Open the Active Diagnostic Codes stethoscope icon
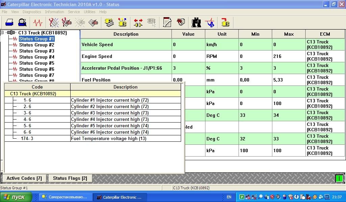The width and height of the screenshot is (346, 202). (x=54, y=23)
